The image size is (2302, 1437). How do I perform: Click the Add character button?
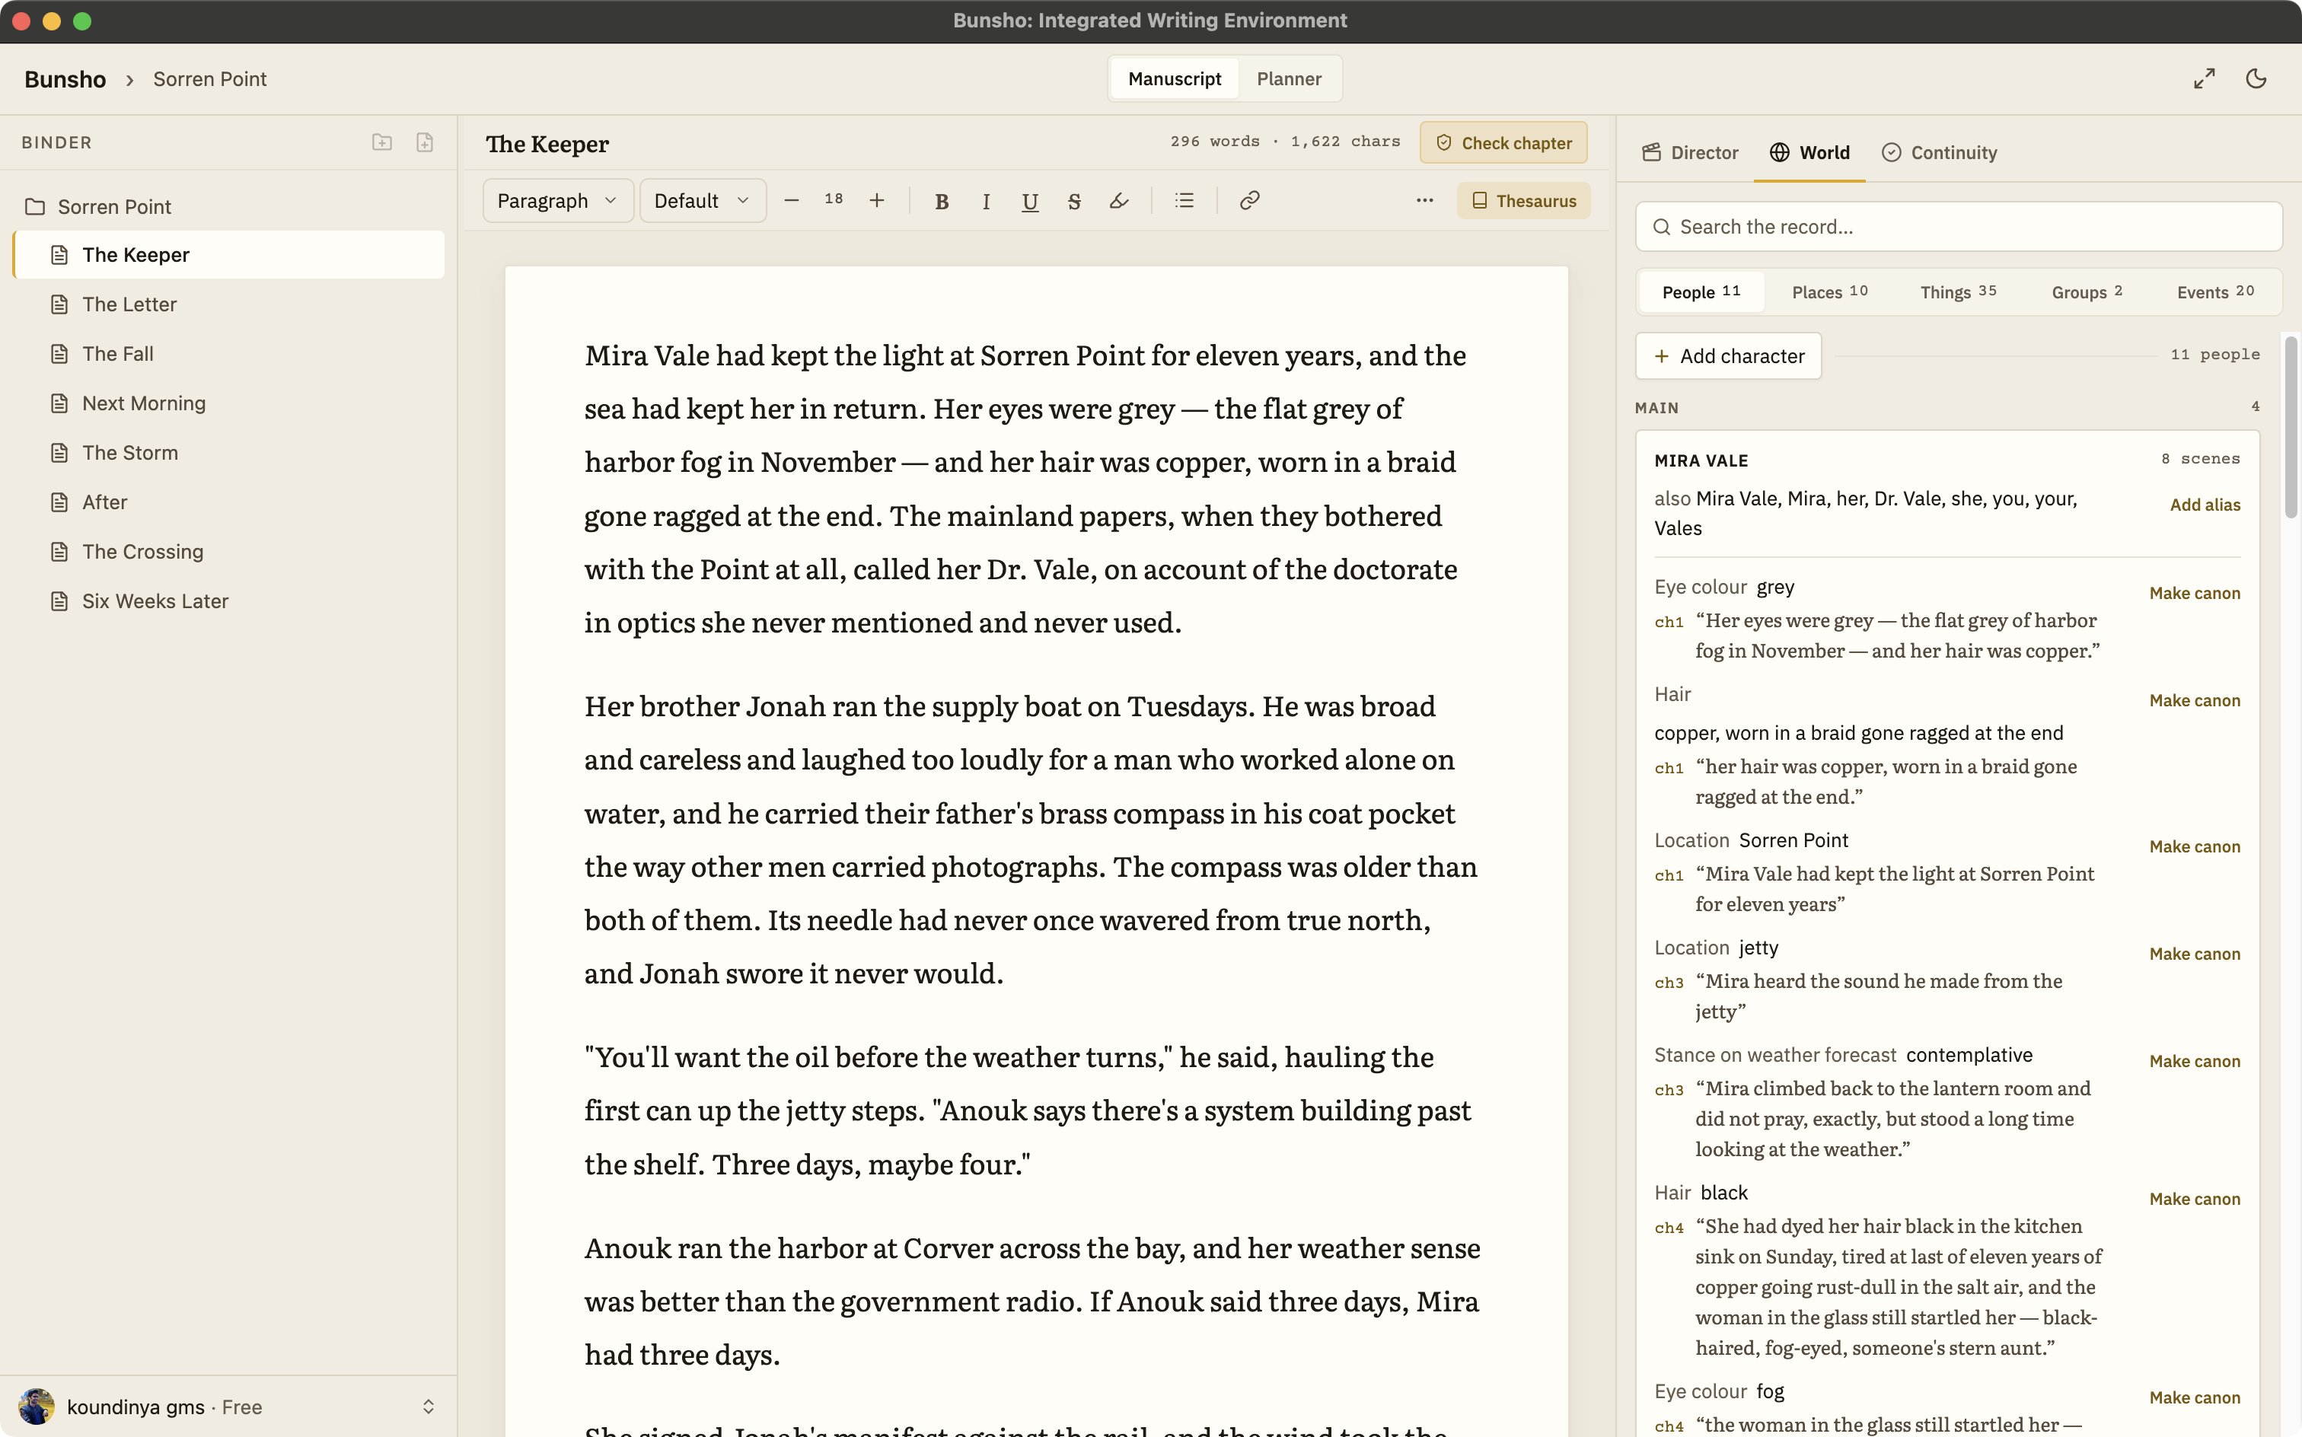click(x=1729, y=355)
